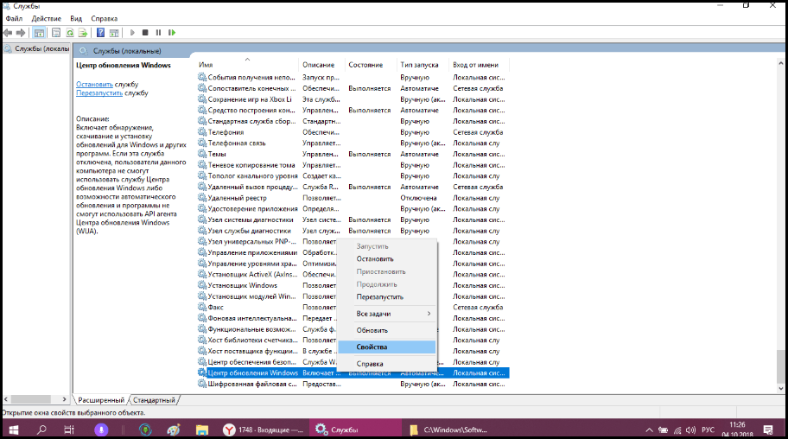The image size is (788, 439).
Task: Click the Restart service icon
Action: (172, 33)
